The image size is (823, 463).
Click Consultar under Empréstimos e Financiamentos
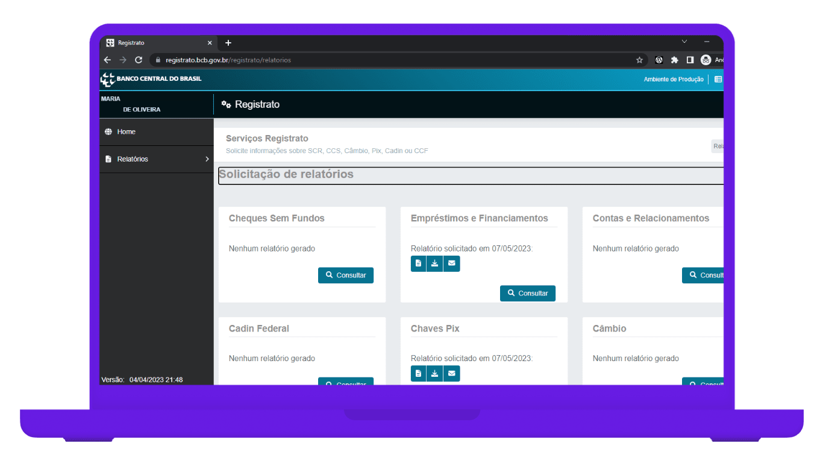tap(528, 293)
